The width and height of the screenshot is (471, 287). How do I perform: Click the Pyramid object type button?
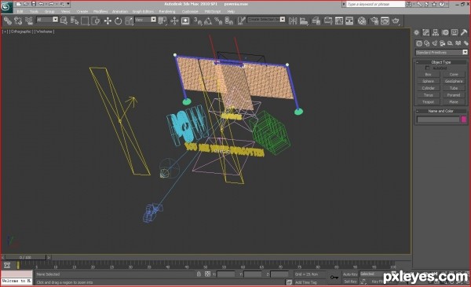[454, 95]
